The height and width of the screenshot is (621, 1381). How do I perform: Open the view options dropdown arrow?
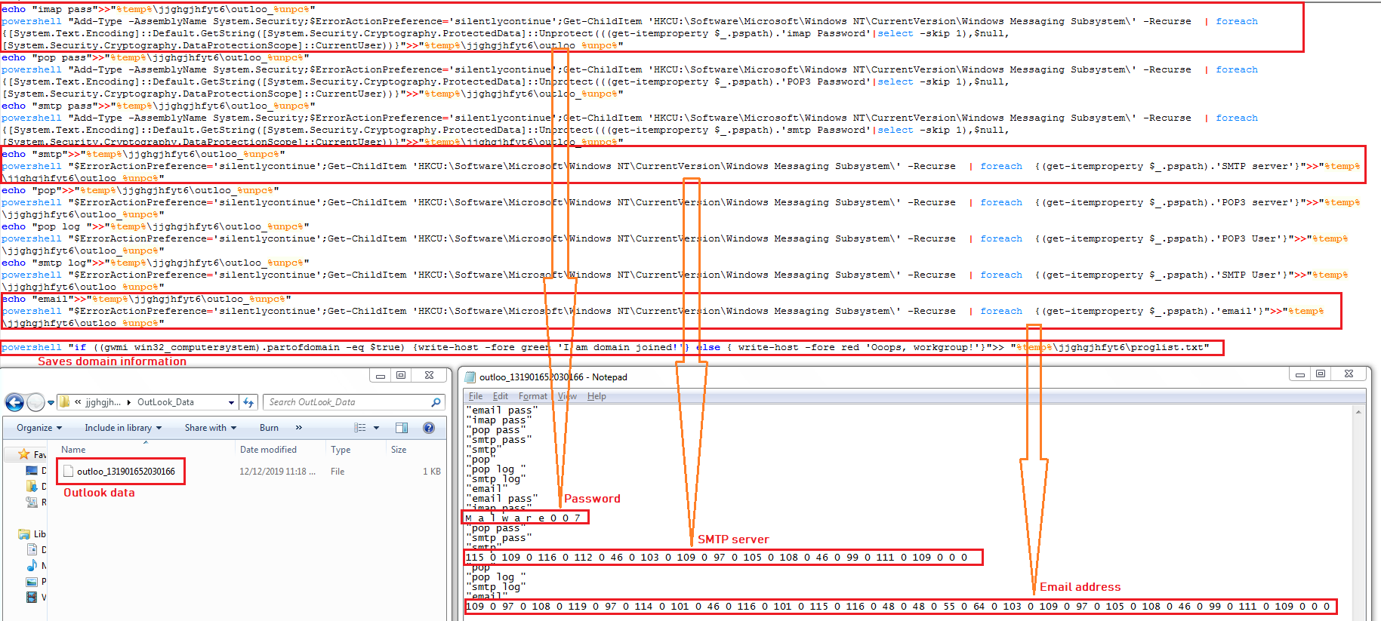coord(376,428)
